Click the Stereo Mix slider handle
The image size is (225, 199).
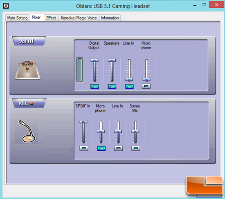(x=135, y=132)
